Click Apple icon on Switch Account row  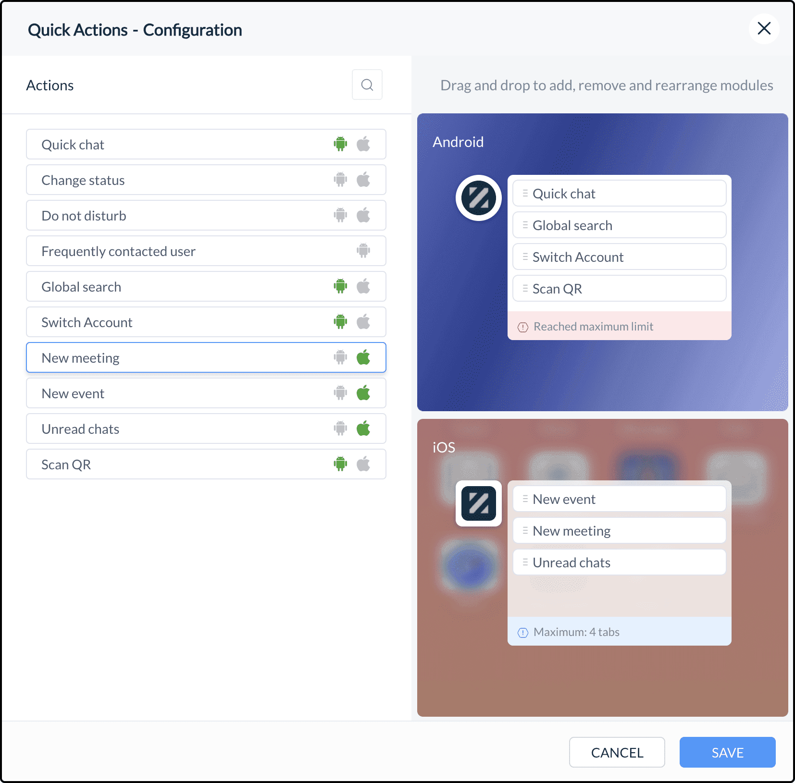pos(363,322)
